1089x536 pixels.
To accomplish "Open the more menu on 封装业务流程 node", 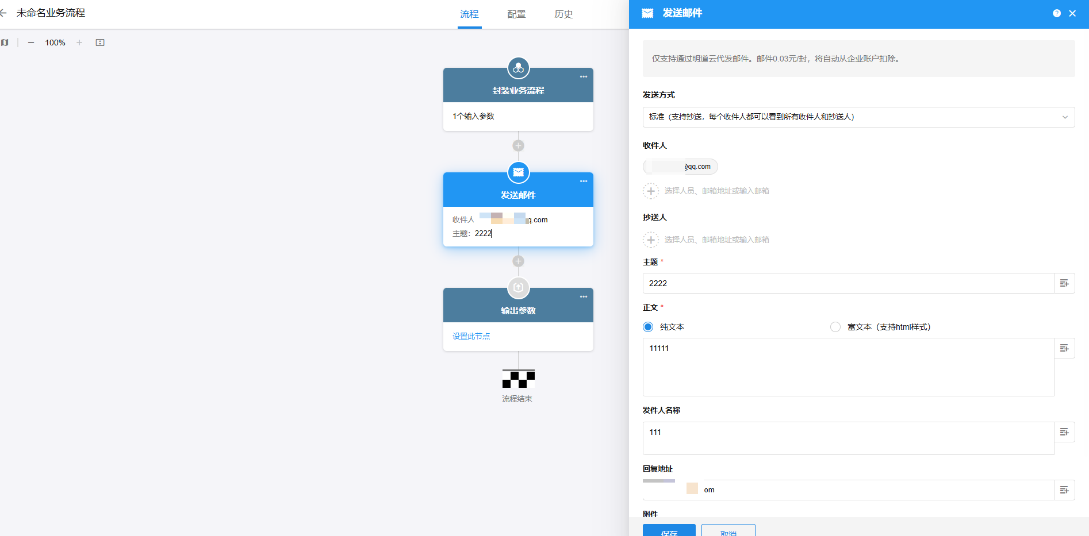I will point(584,76).
